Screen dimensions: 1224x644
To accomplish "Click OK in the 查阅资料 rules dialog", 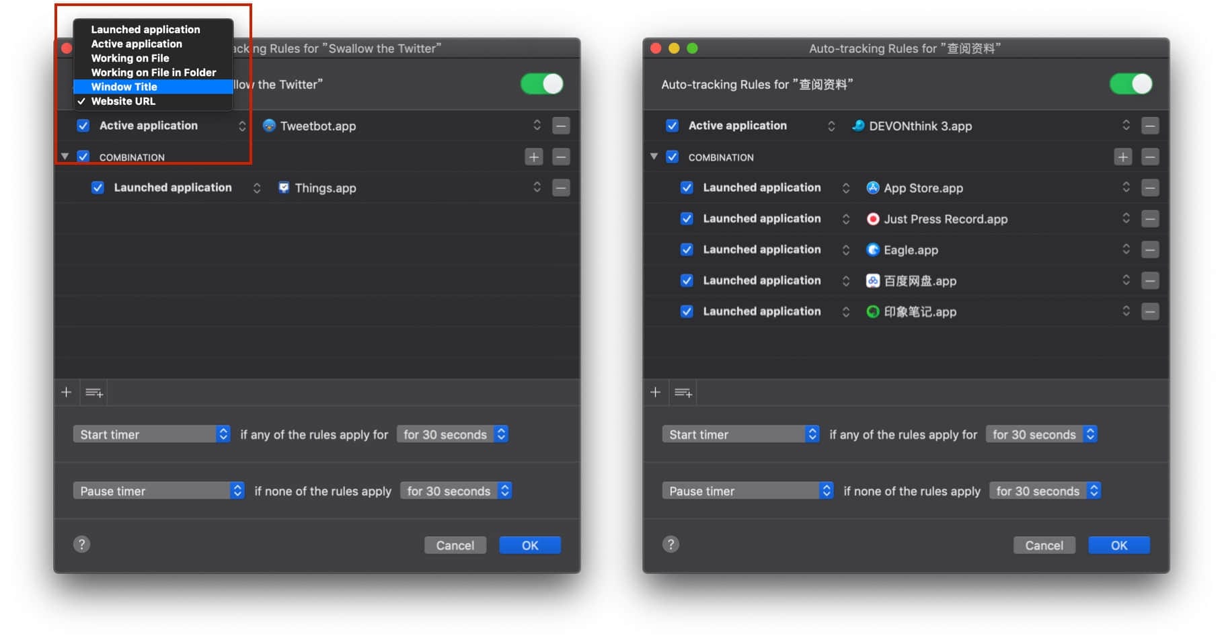I will 1118,545.
